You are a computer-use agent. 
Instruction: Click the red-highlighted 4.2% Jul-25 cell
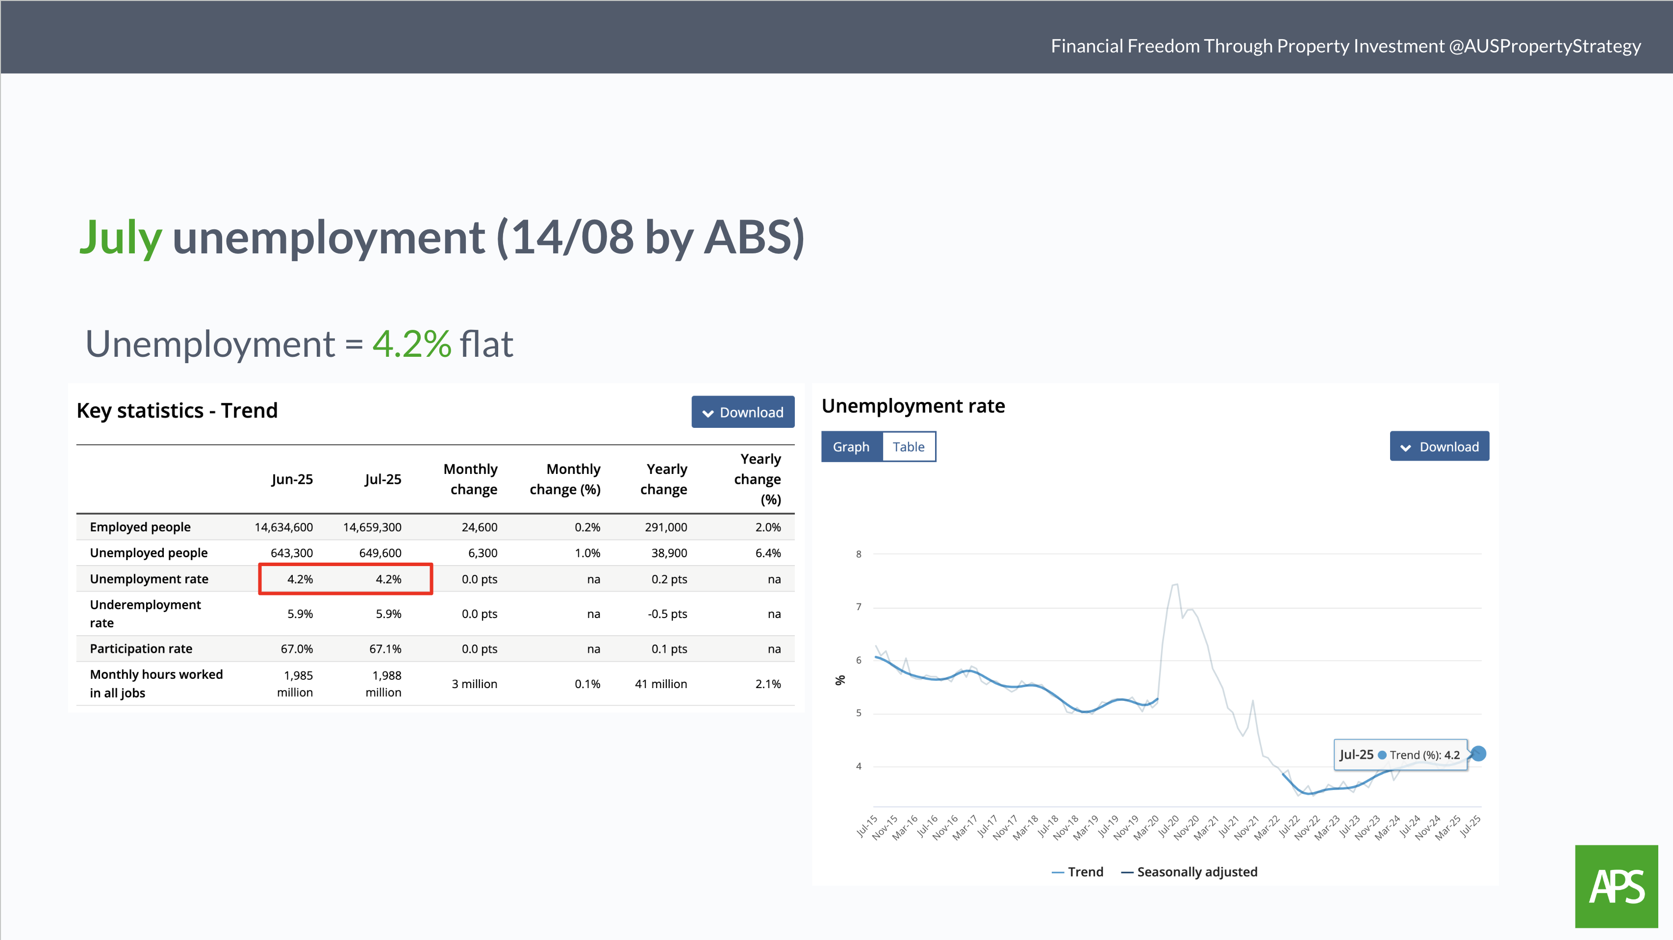(388, 579)
